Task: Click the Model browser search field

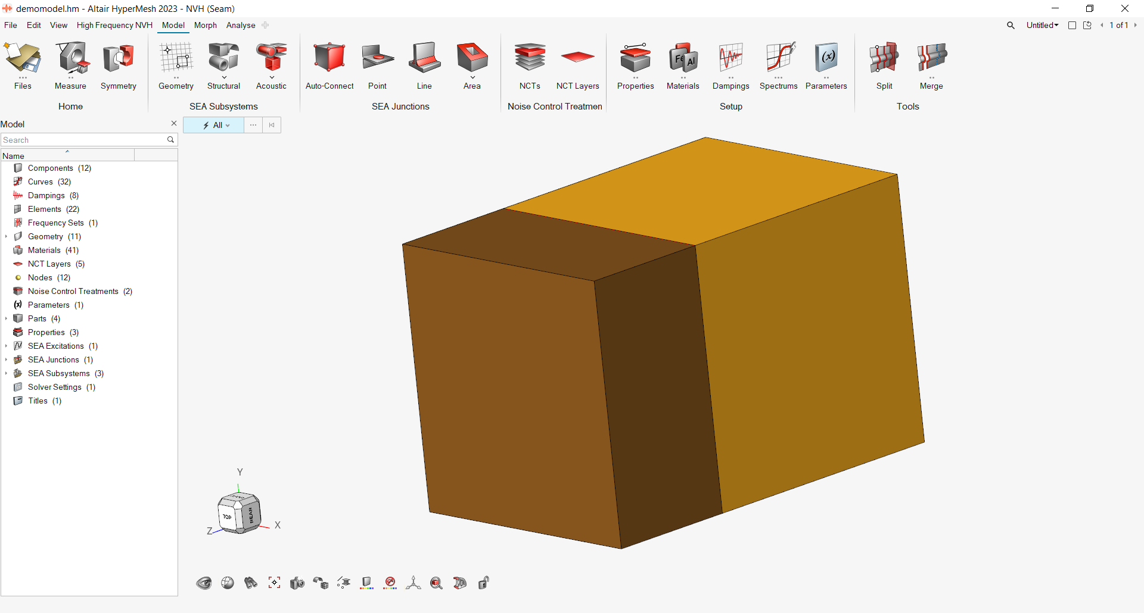Action: pyautogui.click(x=83, y=140)
